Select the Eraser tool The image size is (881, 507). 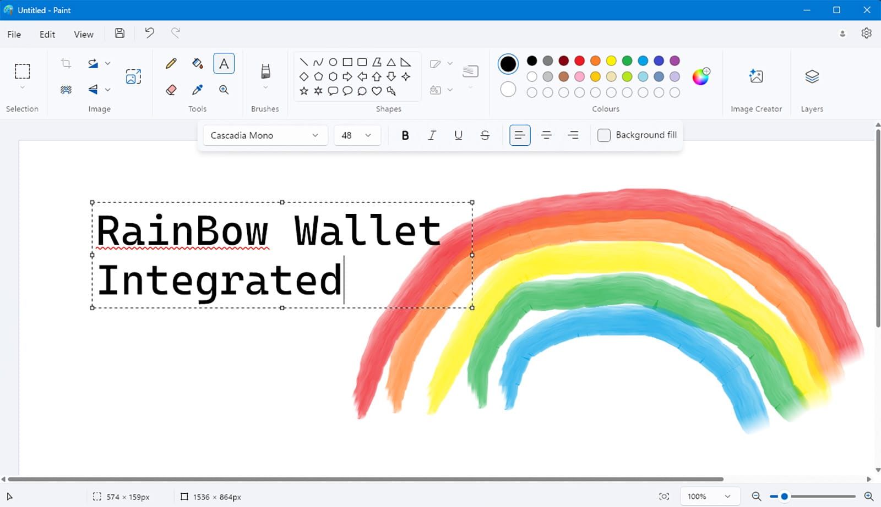point(171,90)
